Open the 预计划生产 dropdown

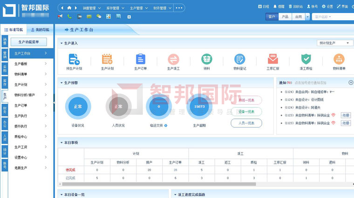point(334,43)
